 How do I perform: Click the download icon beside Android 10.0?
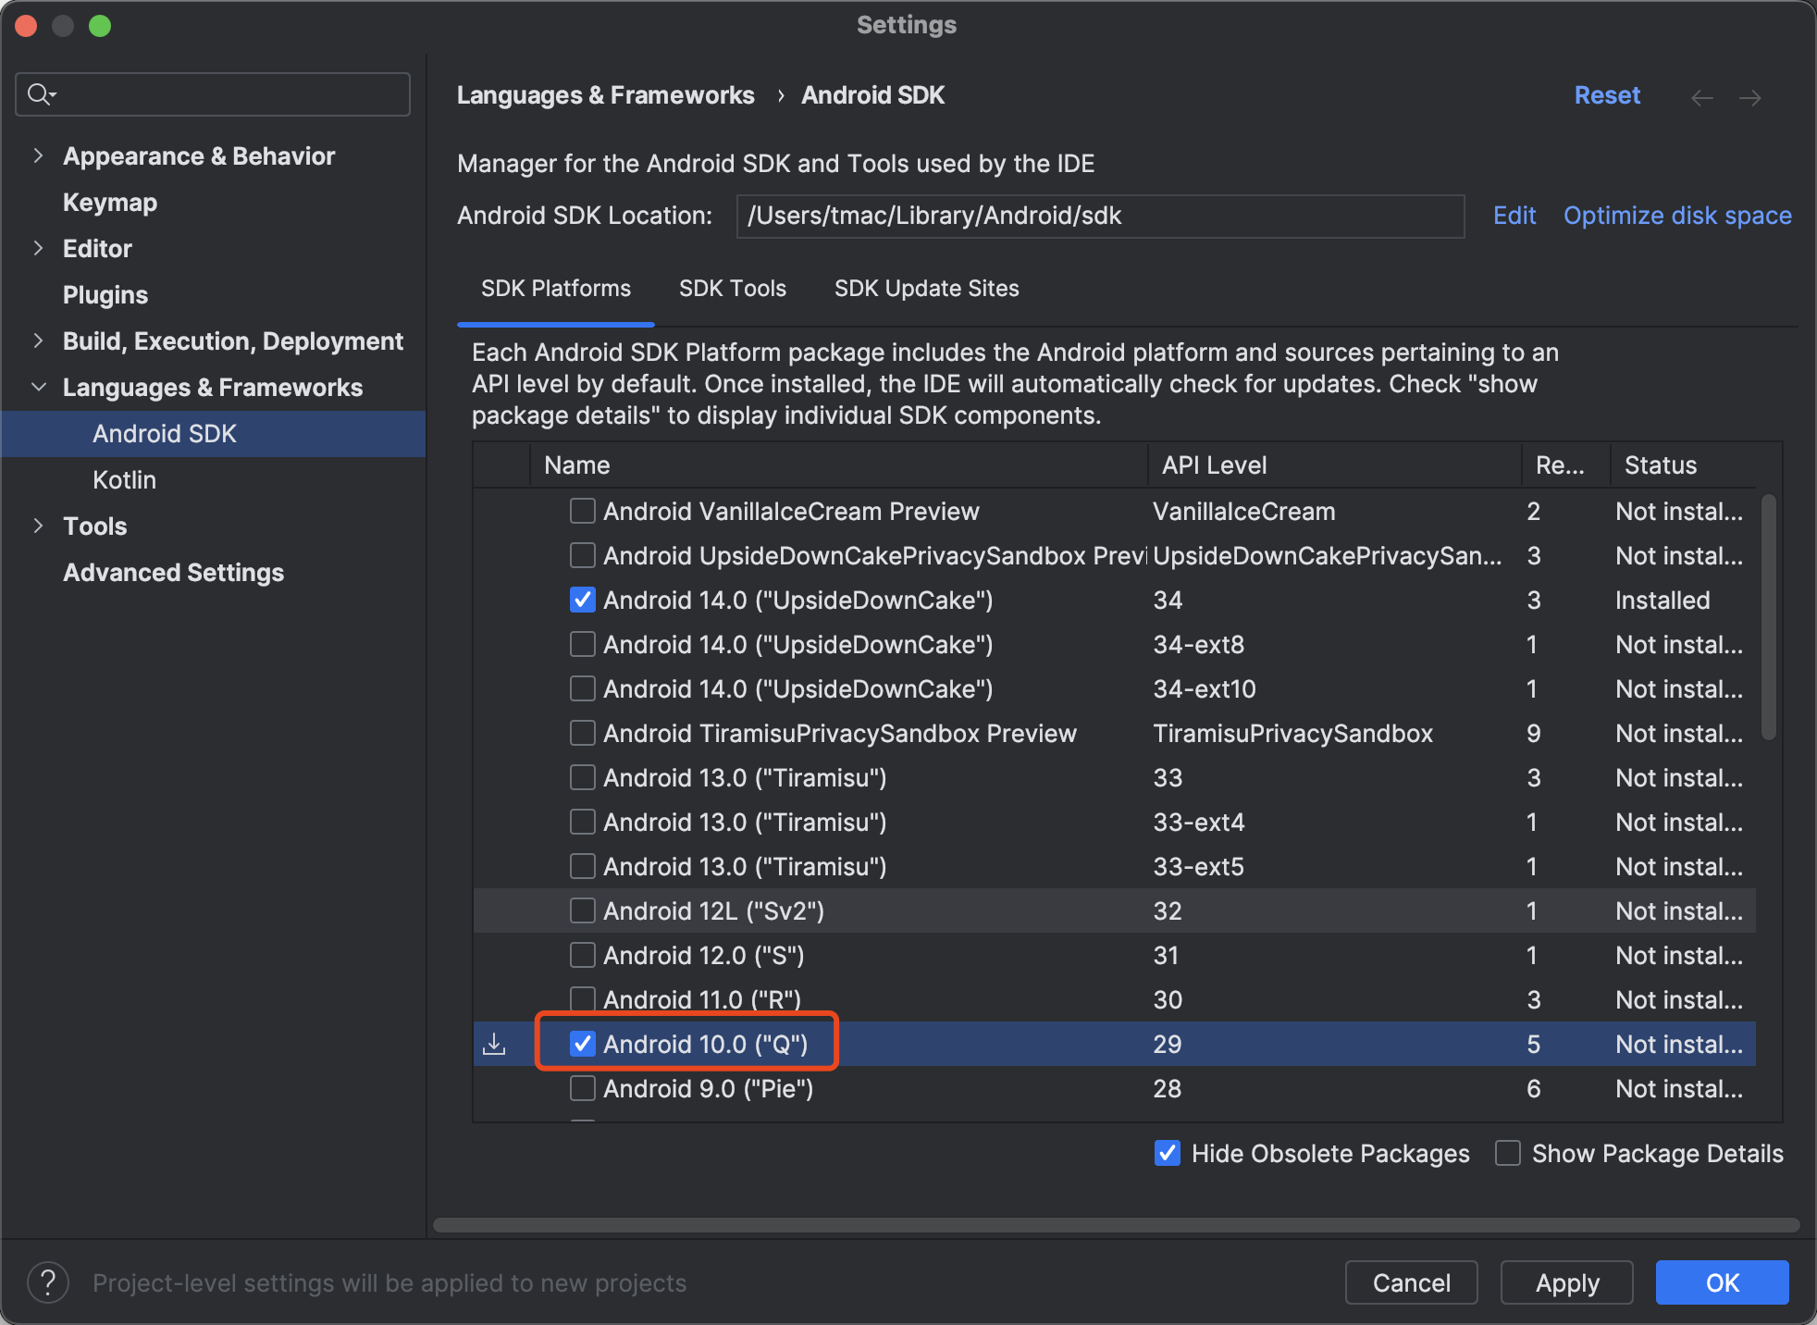495,1044
